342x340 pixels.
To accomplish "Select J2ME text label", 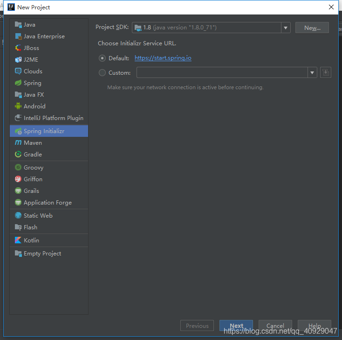I will pos(31,60).
